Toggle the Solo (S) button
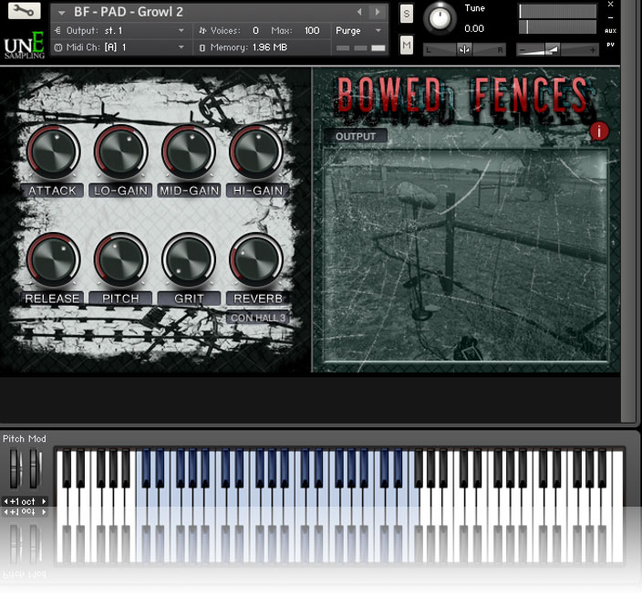This screenshot has width=642, height=598. click(407, 14)
